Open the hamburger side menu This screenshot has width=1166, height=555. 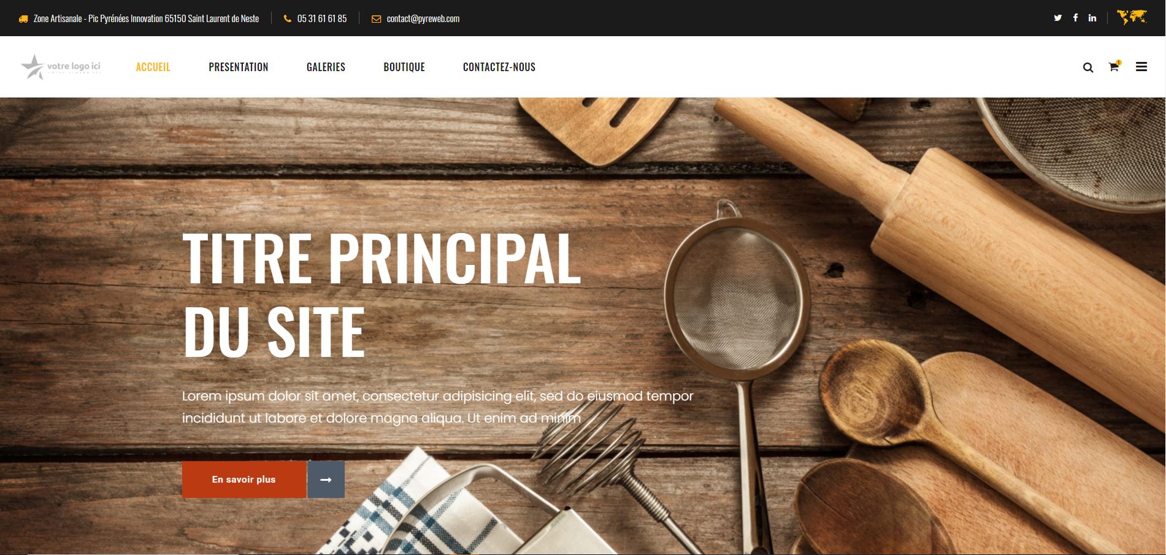point(1141,67)
